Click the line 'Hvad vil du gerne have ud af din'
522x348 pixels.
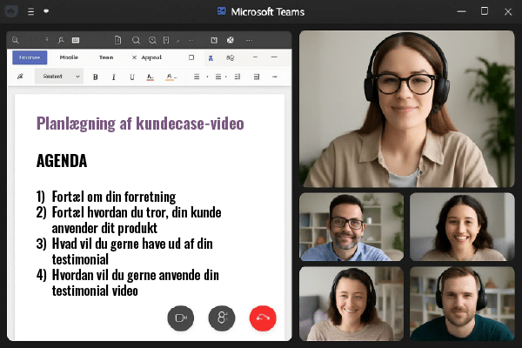tap(132, 244)
